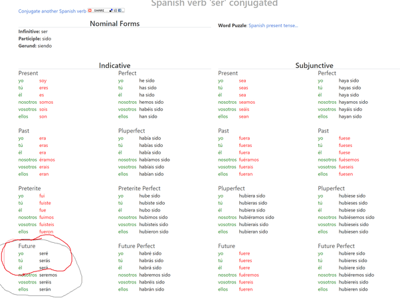Click the perfect form 'habéis sido'
The height and width of the screenshot is (306, 400).
pyautogui.click(x=151, y=109)
